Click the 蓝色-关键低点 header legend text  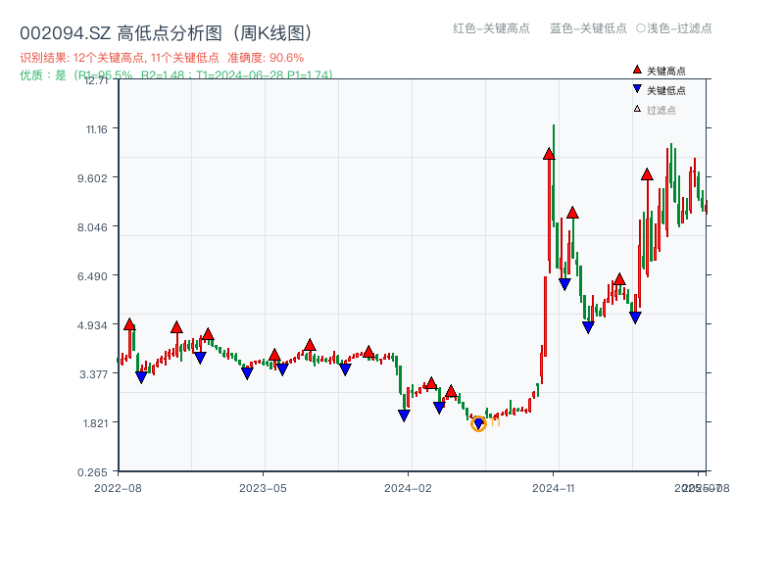[588, 28]
